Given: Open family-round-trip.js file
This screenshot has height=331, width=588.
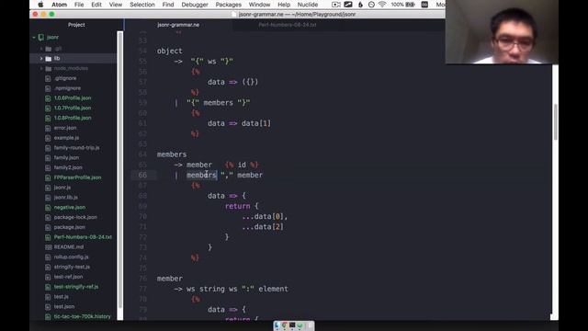Looking at the screenshot, I should [x=76, y=147].
